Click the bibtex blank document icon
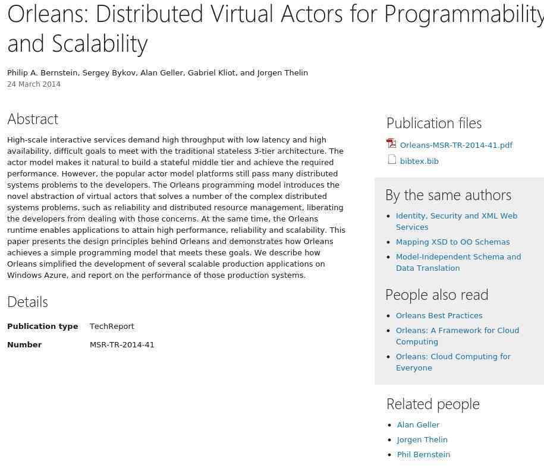 pos(392,159)
